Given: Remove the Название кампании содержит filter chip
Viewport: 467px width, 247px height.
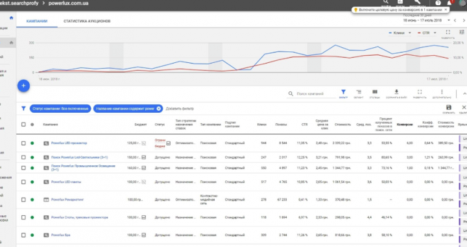Looking at the screenshot, I should point(159,109).
